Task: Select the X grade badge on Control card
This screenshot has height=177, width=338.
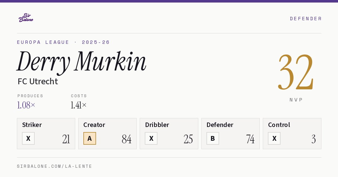Action: click(x=274, y=138)
